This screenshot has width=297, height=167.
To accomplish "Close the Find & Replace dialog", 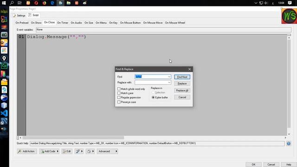I will (x=189, y=69).
